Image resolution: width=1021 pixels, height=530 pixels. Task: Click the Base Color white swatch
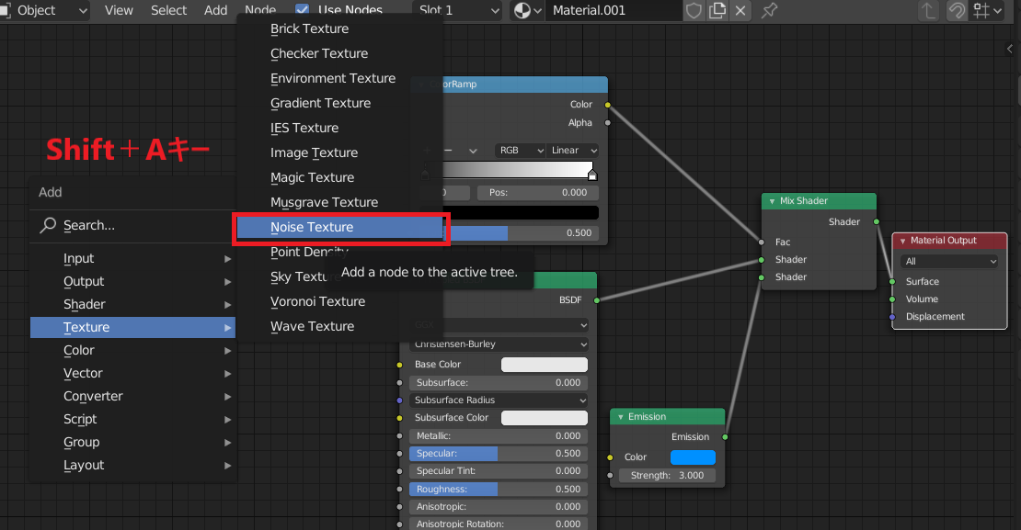545,365
